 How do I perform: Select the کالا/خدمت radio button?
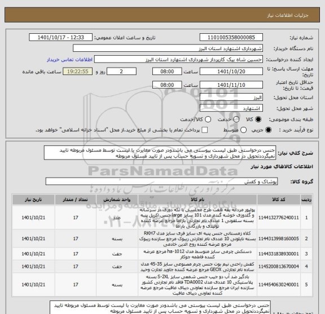point(208,120)
